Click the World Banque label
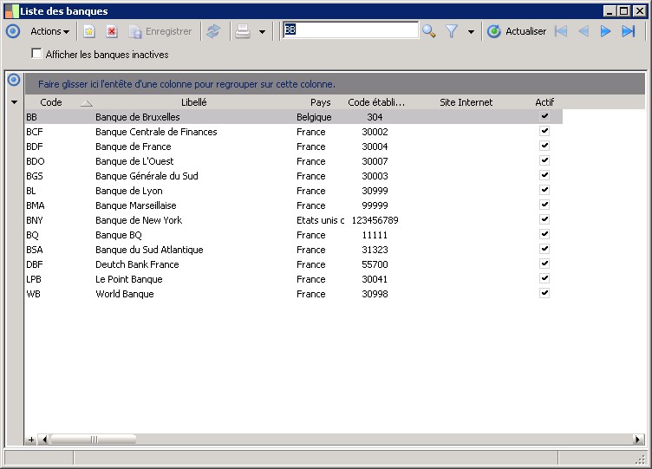This screenshot has height=469, width=652. pyautogui.click(x=125, y=294)
